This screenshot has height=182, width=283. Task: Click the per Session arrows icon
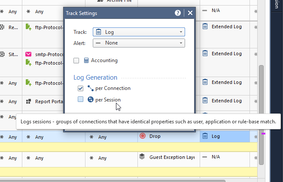click(x=91, y=99)
